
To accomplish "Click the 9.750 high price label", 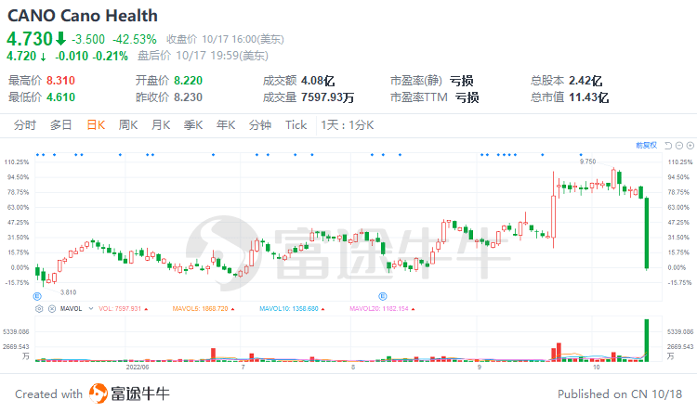I will point(587,161).
